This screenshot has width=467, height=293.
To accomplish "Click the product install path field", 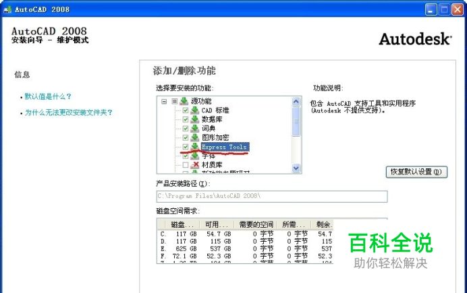I will point(272,197).
